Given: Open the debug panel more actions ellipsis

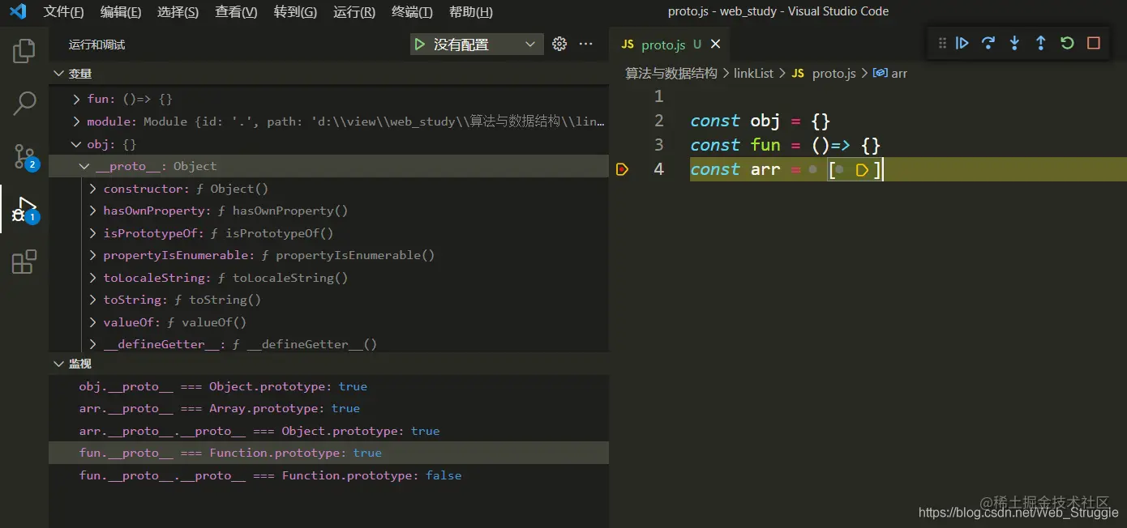Looking at the screenshot, I should click(x=586, y=45).
